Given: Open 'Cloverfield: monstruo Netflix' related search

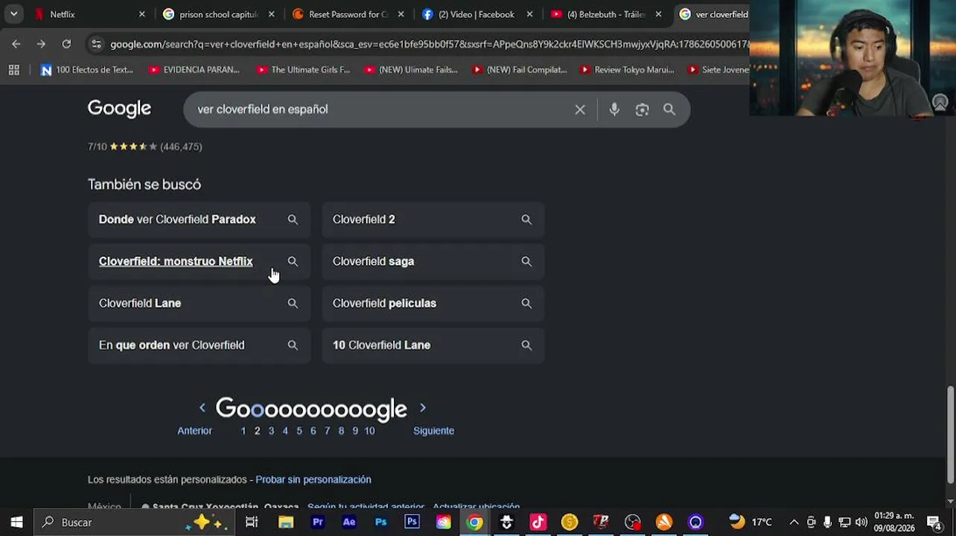Looking at the screenshot, I should (x=199, y=261).
